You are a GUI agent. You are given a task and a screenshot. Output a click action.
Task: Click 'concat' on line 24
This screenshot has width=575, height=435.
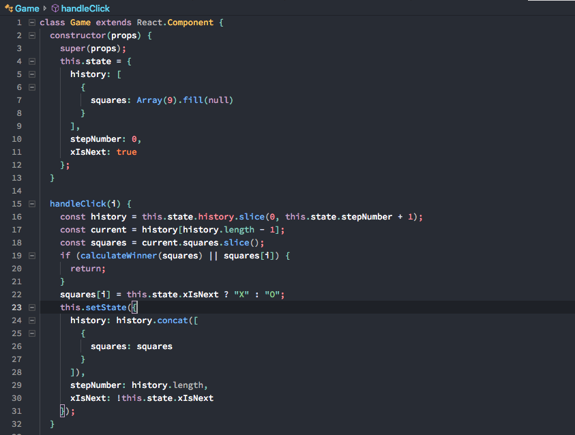coord(173,320)
